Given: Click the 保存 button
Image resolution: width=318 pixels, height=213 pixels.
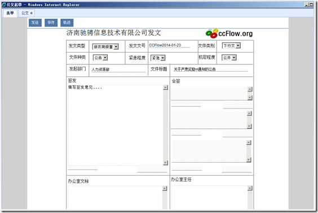Looking at the screenshot, I should 51,23.
